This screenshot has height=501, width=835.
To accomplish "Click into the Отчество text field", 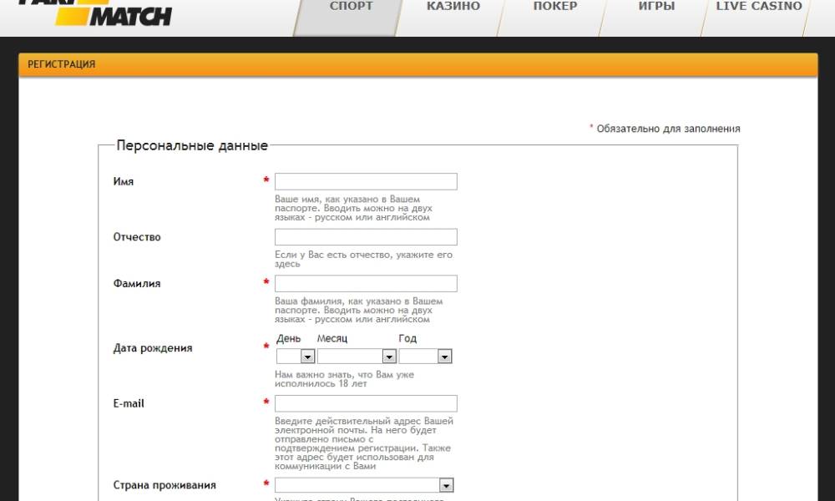I will (x=366, y=237).
